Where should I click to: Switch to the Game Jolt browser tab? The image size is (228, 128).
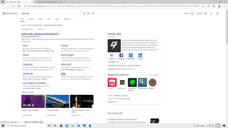48,2
